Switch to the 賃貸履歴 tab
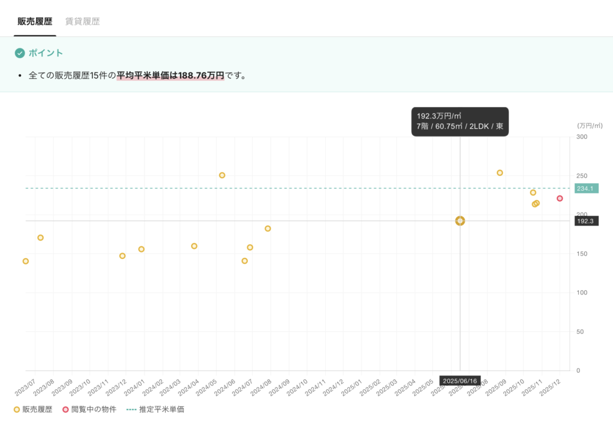613x426 pixels. click(83, 22)
